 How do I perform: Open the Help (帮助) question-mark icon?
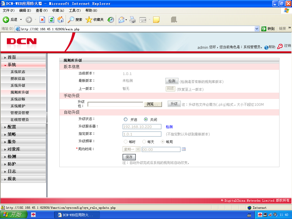[266, 48]
